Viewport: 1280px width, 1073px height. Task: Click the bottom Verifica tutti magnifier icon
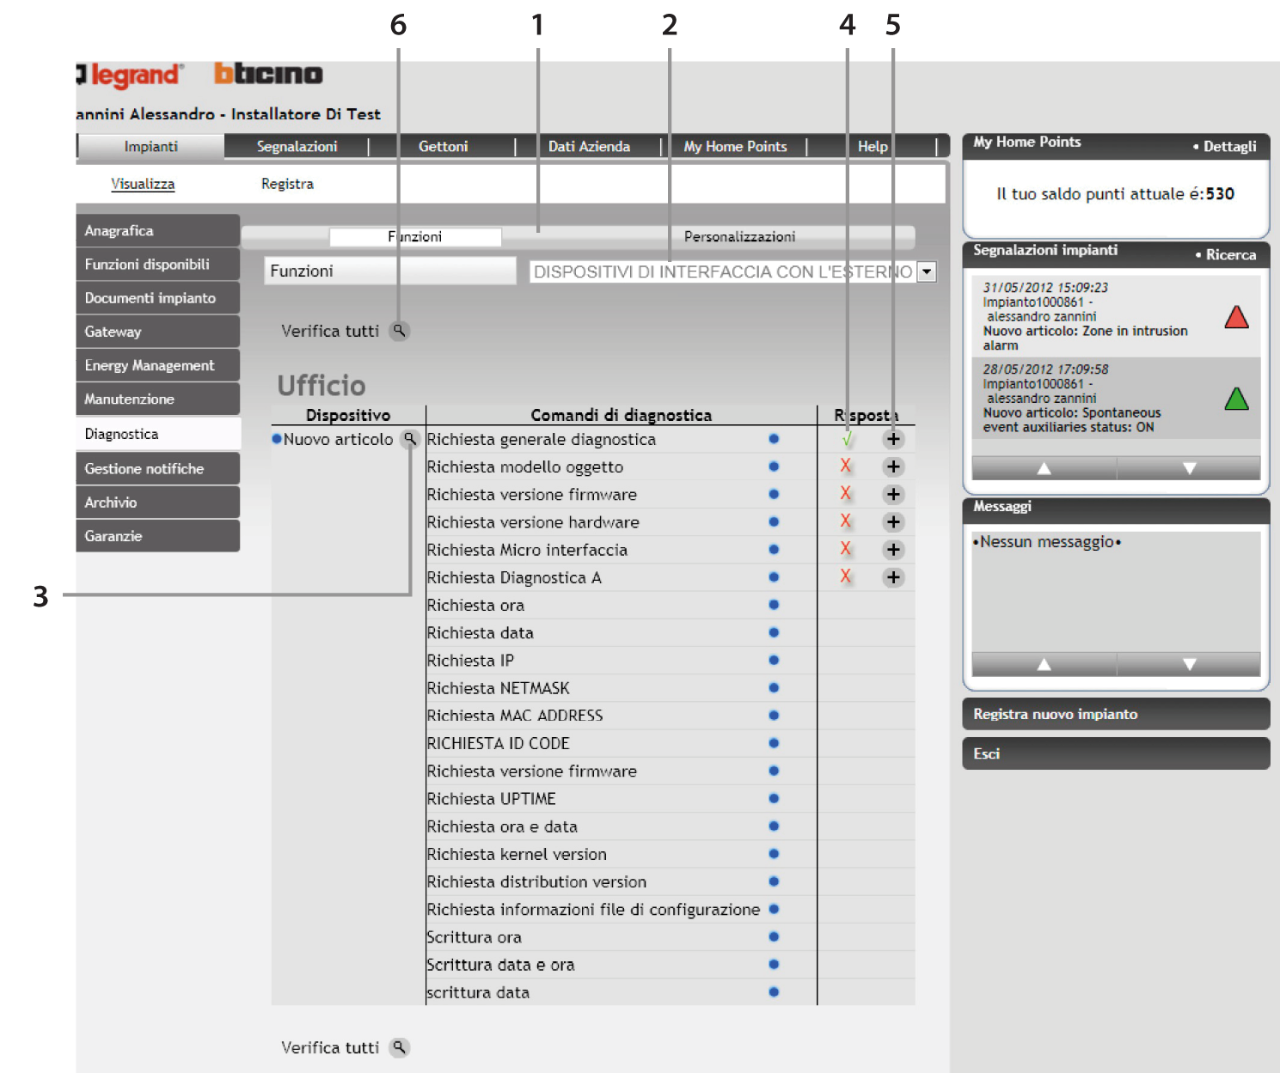pyautogui.click(x=399, y=1047)
